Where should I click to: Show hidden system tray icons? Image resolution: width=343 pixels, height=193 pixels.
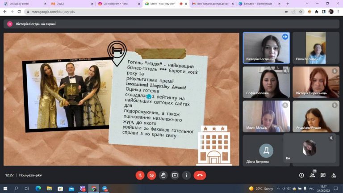pos(278,189)
